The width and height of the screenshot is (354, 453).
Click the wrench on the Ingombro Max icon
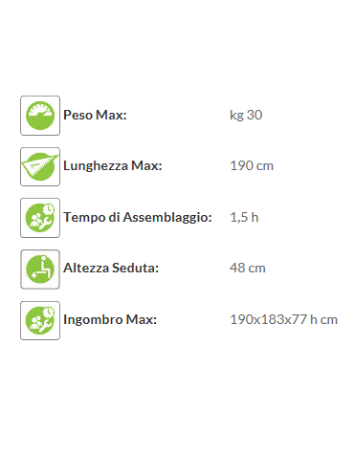point(46,327)
